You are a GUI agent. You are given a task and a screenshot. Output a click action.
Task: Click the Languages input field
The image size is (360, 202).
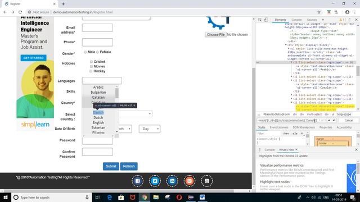pyautogui.click(x=102, y=81)
